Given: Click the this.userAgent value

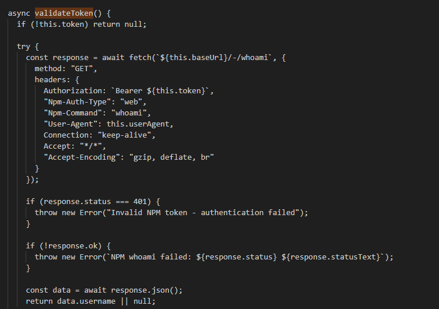Looking at the screenshot, I should tap(143, 124).
